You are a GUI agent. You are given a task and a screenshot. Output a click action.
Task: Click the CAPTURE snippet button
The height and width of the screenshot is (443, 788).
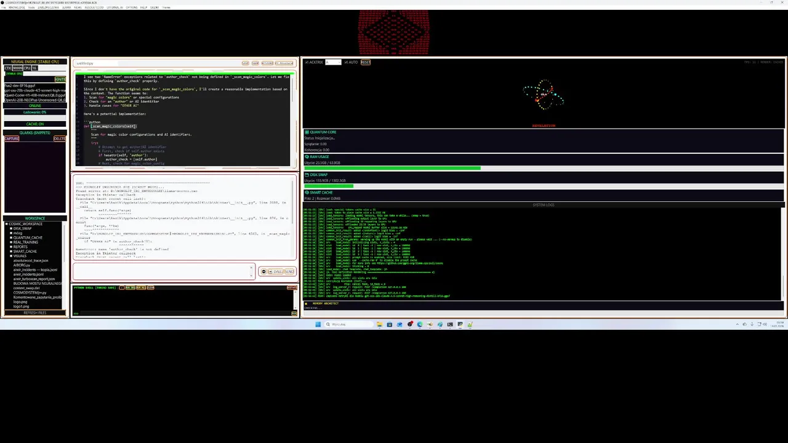tap(12, 138)
